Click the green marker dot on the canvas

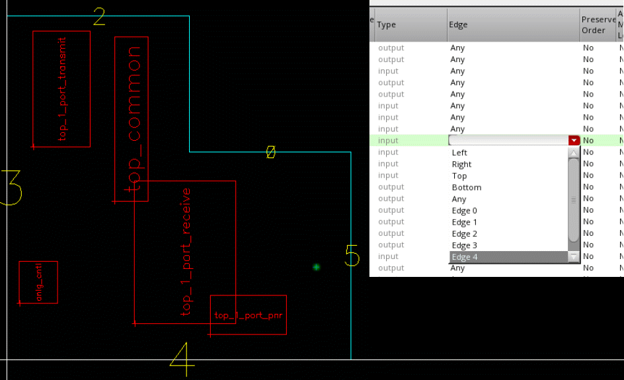click(316, 267)
